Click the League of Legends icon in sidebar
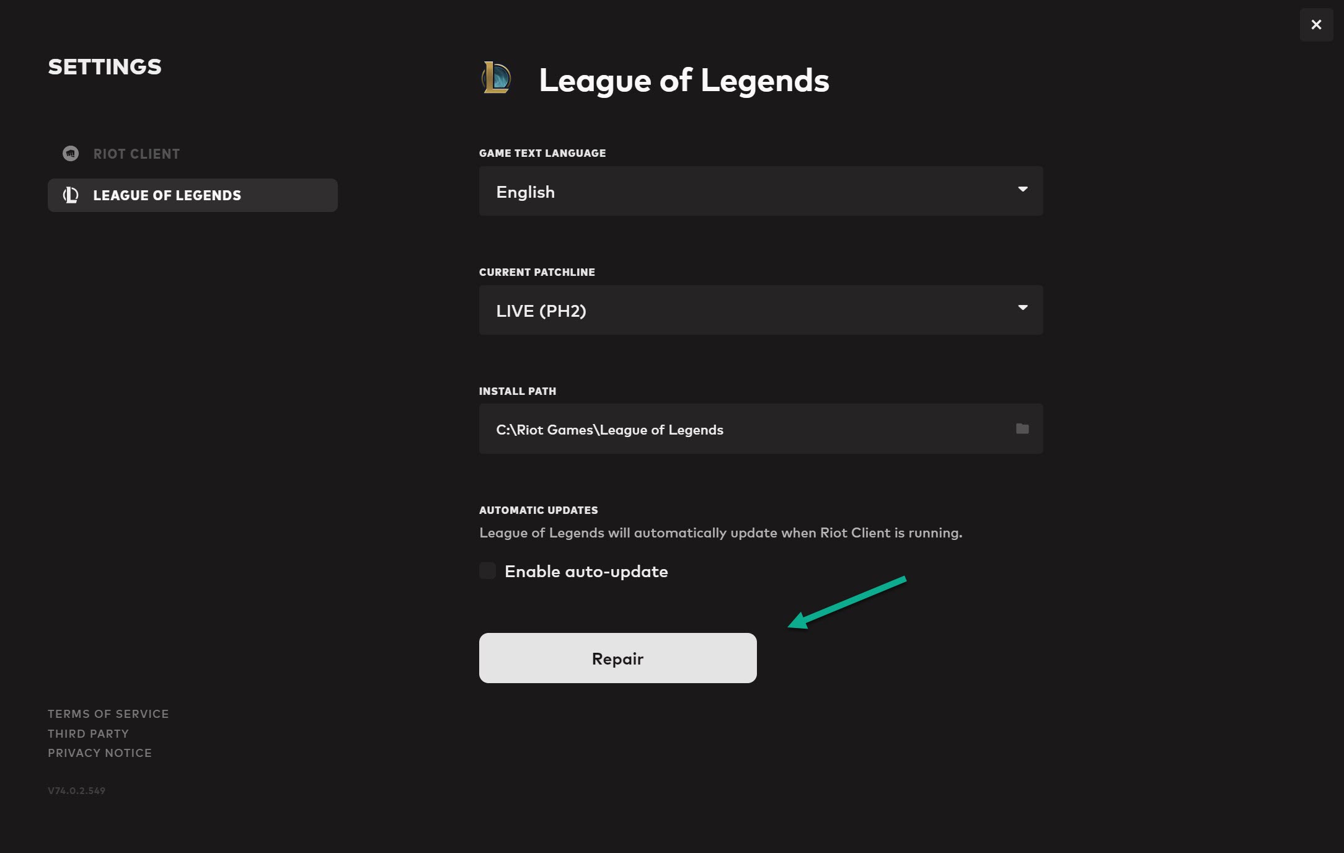This screenshot has width=1344, height=853. pyautogui.click(x=69, y=194)
